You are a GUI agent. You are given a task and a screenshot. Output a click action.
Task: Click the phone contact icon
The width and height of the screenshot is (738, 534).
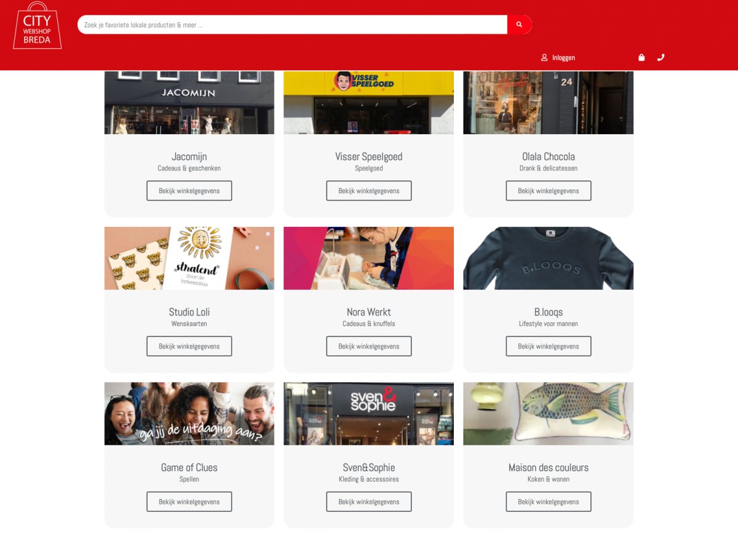661,57
